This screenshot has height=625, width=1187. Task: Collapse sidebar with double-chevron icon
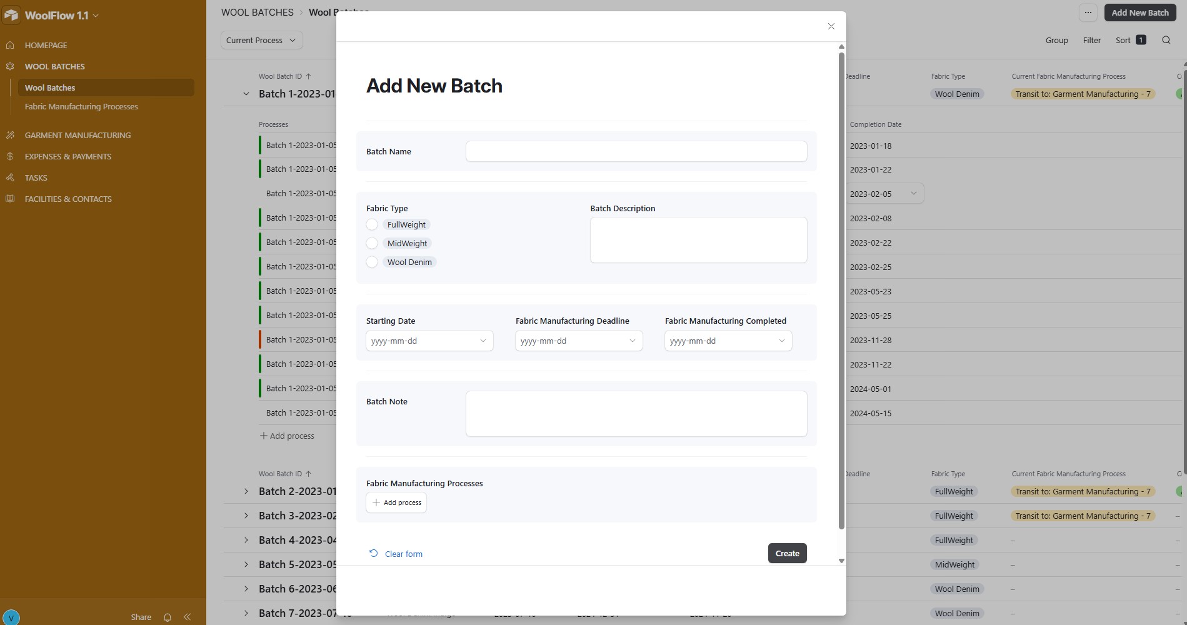pos(187,617)
